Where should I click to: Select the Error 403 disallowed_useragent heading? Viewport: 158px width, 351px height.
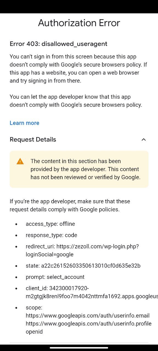tap(58, 44)
